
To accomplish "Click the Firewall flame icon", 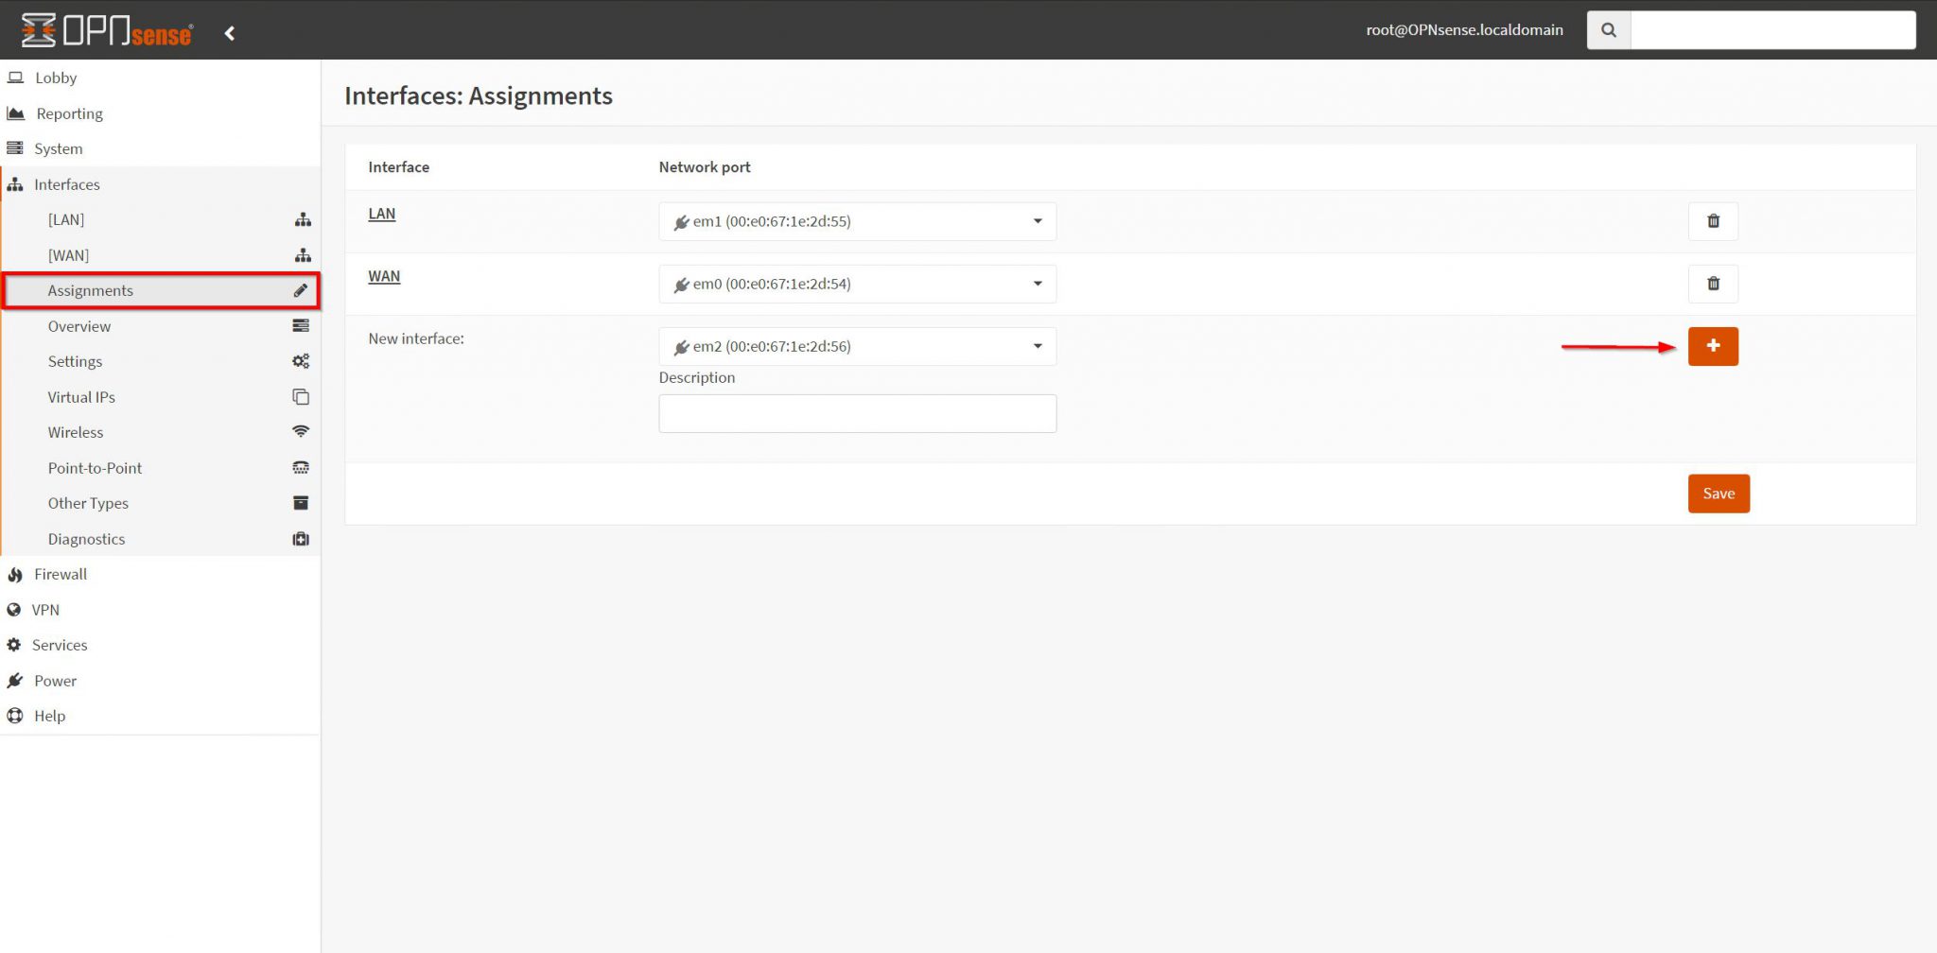I will click(x=15, y=574).
